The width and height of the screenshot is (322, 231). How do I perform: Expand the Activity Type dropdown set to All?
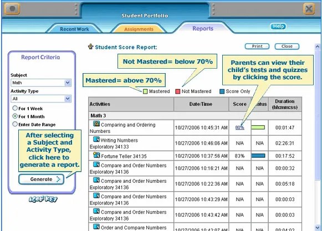tap(41, 99)
